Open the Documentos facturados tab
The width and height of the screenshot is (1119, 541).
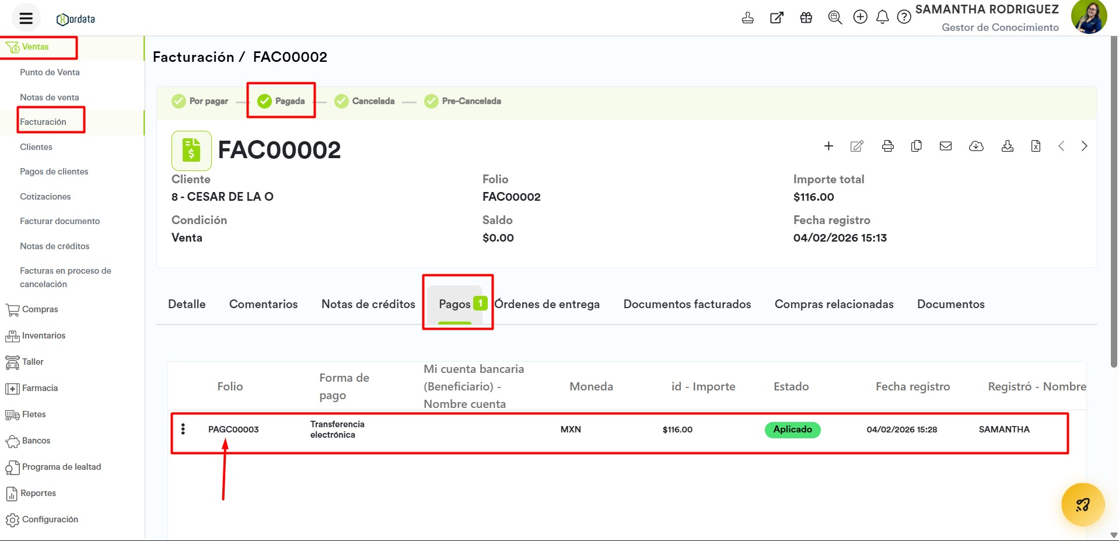point(687,304)
